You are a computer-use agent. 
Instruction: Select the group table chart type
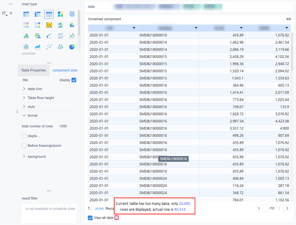(26, 14)
